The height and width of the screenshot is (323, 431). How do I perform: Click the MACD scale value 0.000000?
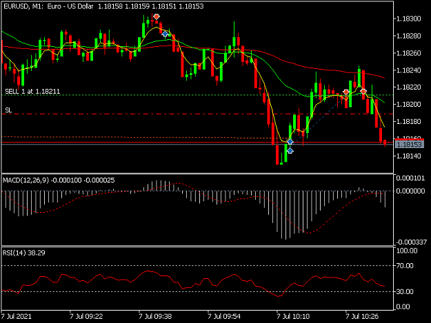(410, 191)
